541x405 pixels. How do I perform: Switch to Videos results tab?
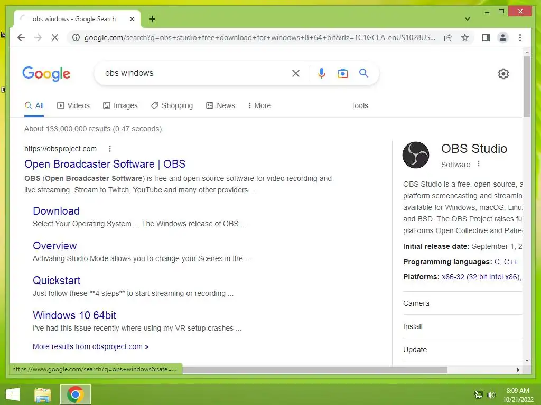73,105
